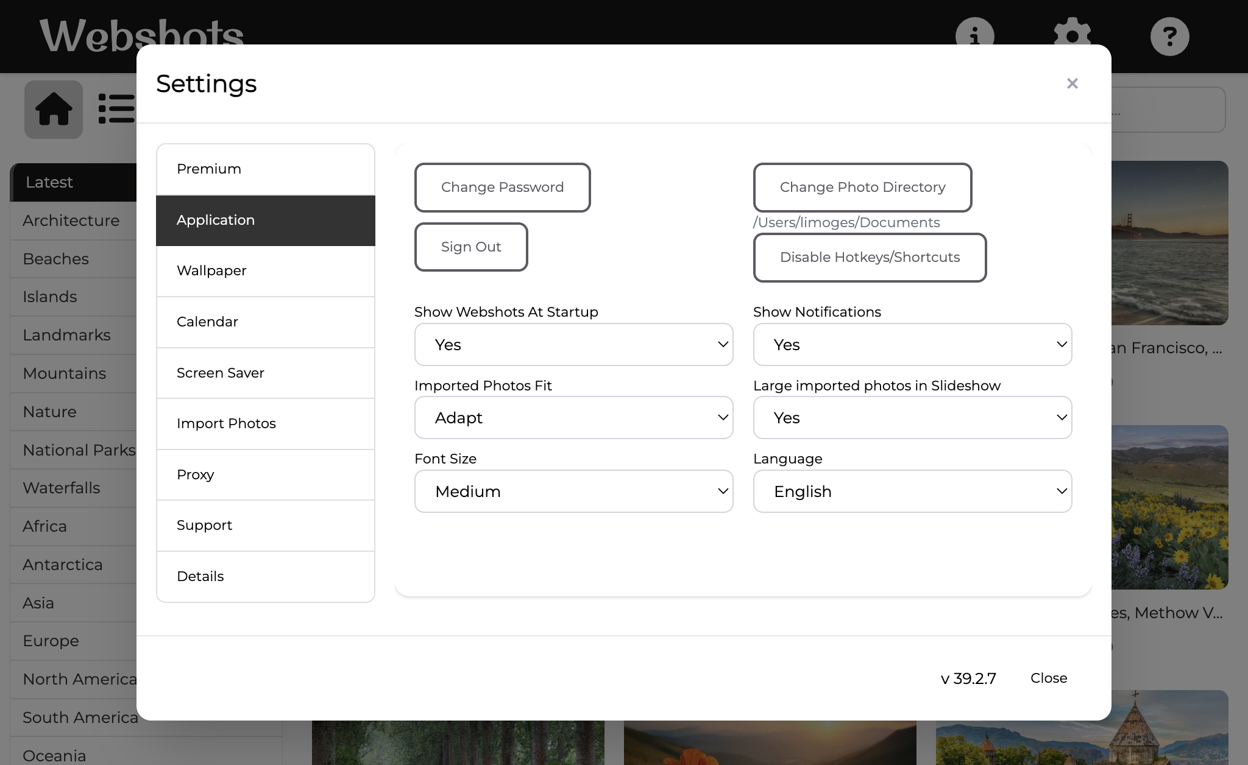The height and width of the screenshot is (765, 1248).
Task: Open the Asia category
Action: [73, 603]
